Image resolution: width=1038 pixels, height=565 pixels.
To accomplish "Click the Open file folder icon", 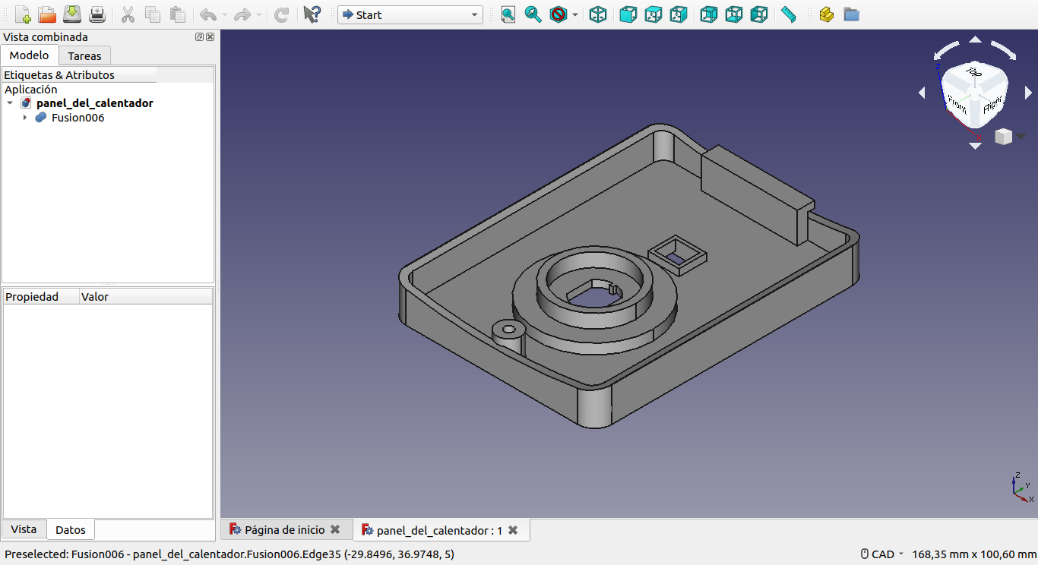I will pos(47,14).
